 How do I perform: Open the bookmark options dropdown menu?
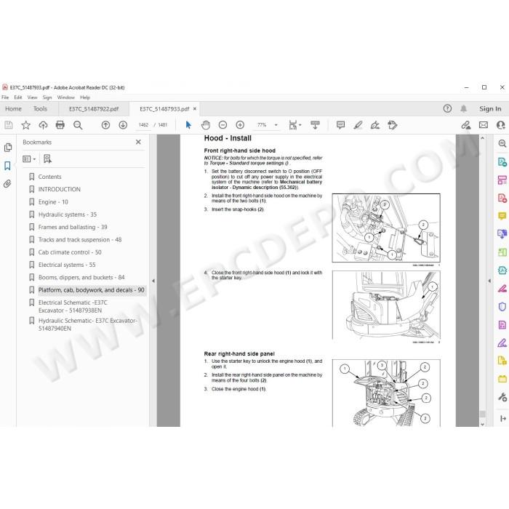29,159
